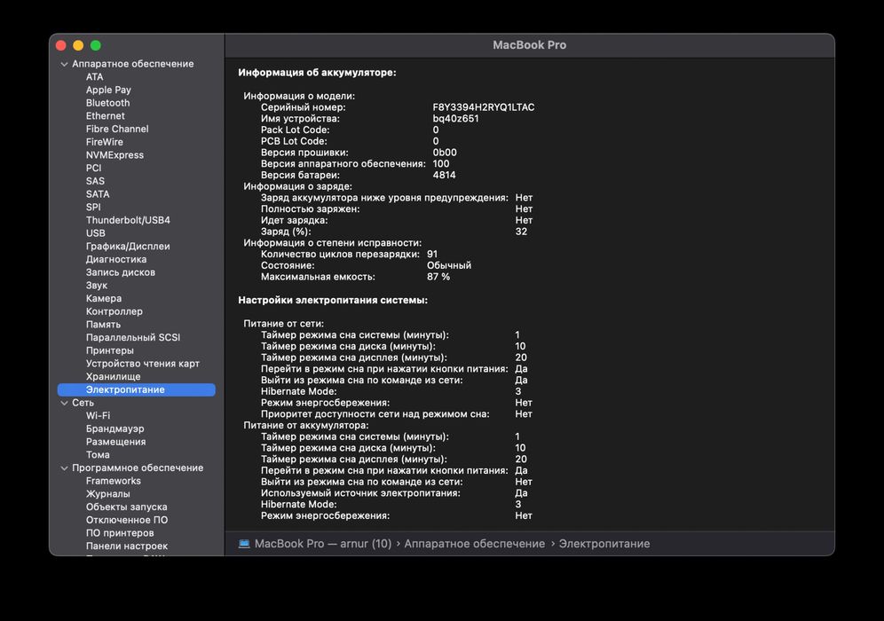The width and height of the screenshot is (884, 621).
Task: Select Камера in the sidebar
Action: click(104, 298)
